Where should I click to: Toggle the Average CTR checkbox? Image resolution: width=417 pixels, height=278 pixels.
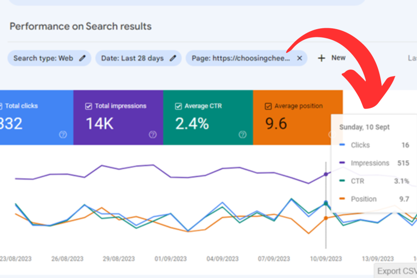tap(178, 106)
